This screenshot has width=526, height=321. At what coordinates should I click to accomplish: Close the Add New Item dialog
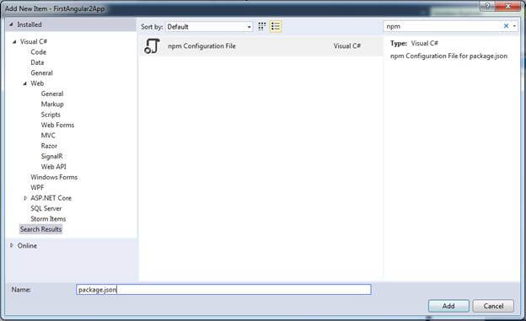tap(508, 6)
